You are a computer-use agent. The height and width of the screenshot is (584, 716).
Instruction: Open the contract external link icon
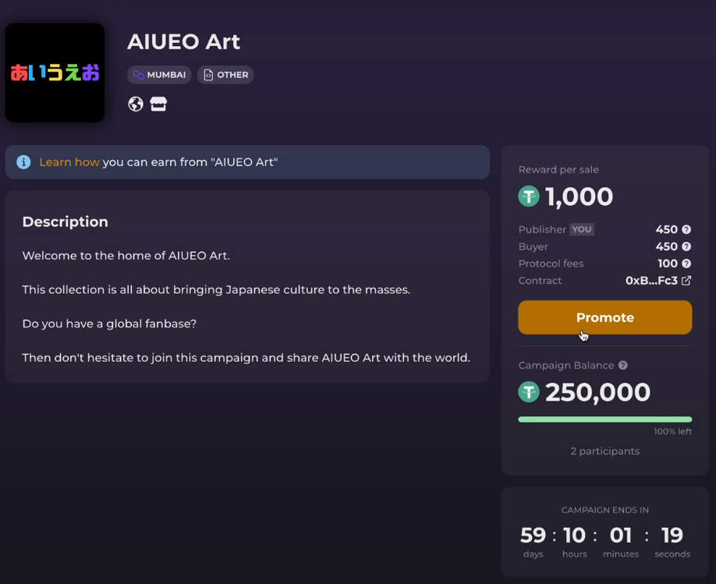pos(686,281)
